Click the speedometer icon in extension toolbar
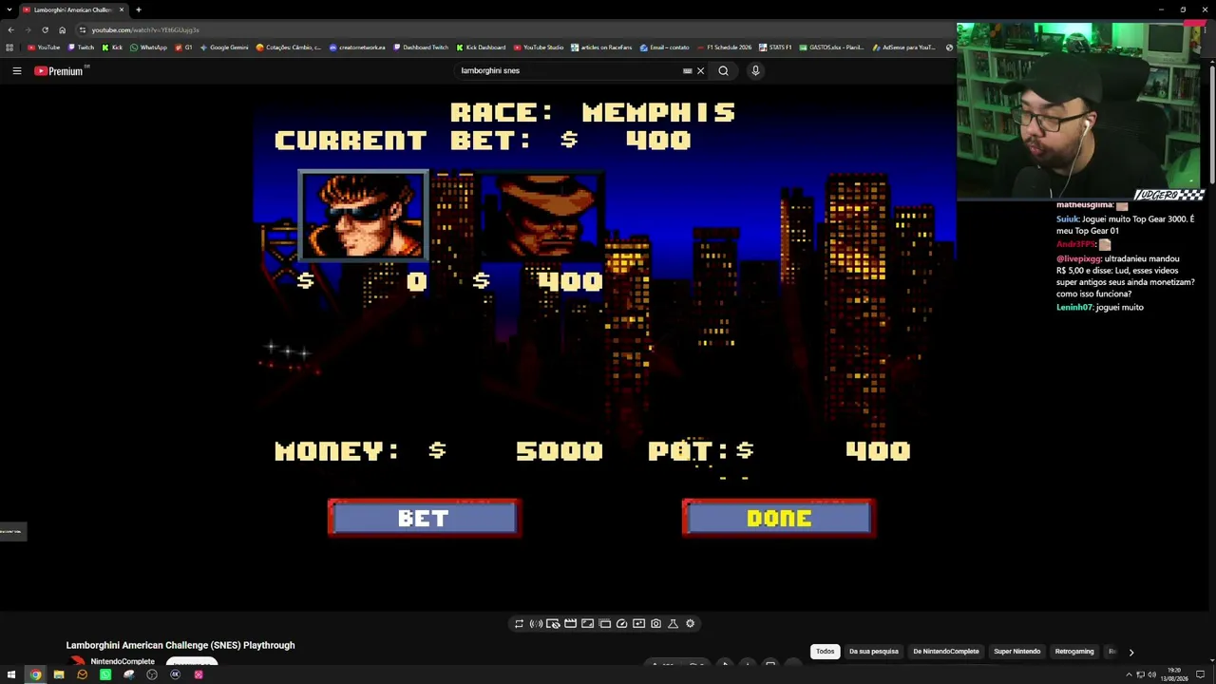 (x=621, y=623)
